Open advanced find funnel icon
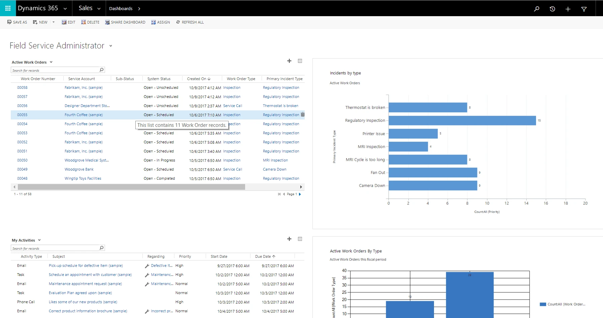The width and height of the screenshot is (603, 318). point(584,9)
